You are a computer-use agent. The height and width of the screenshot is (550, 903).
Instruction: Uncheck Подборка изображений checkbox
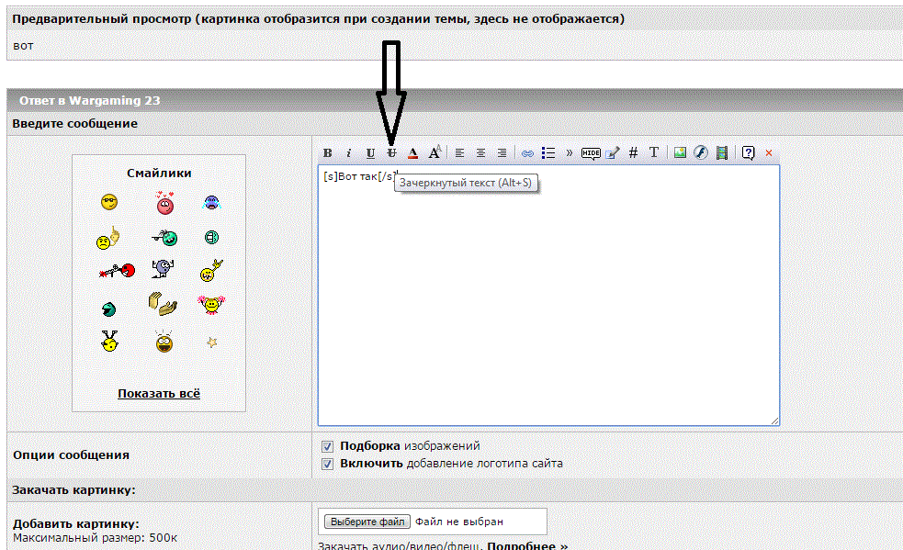pos(328,446)
